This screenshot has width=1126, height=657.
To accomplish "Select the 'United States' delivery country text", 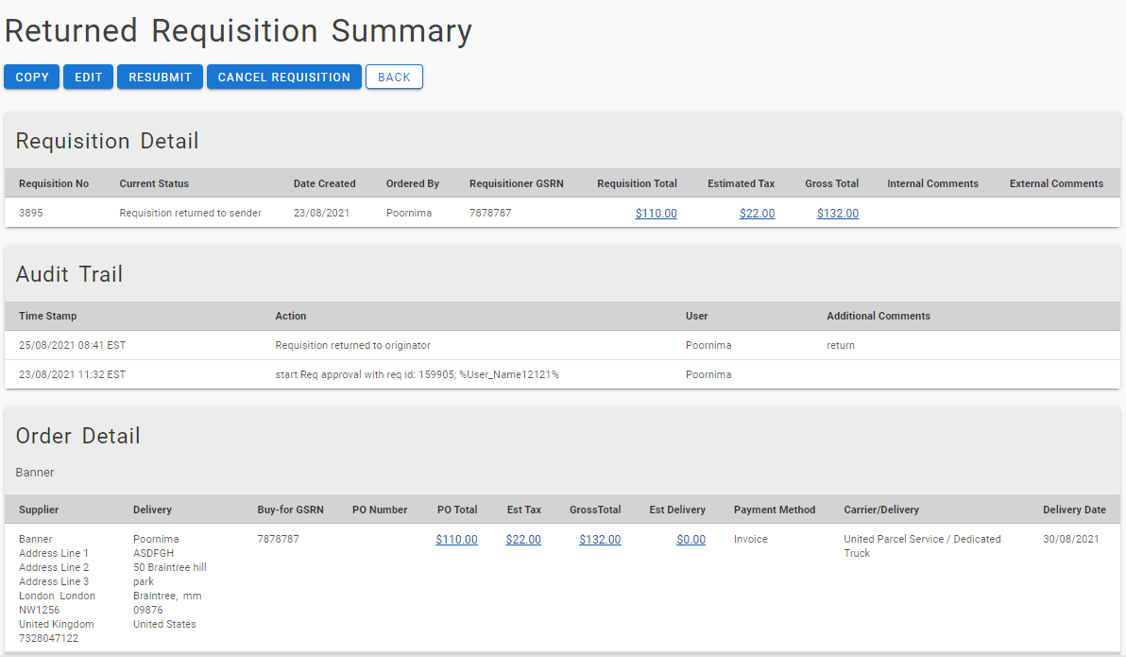I will pyautogui.click(x=164, y=624).
